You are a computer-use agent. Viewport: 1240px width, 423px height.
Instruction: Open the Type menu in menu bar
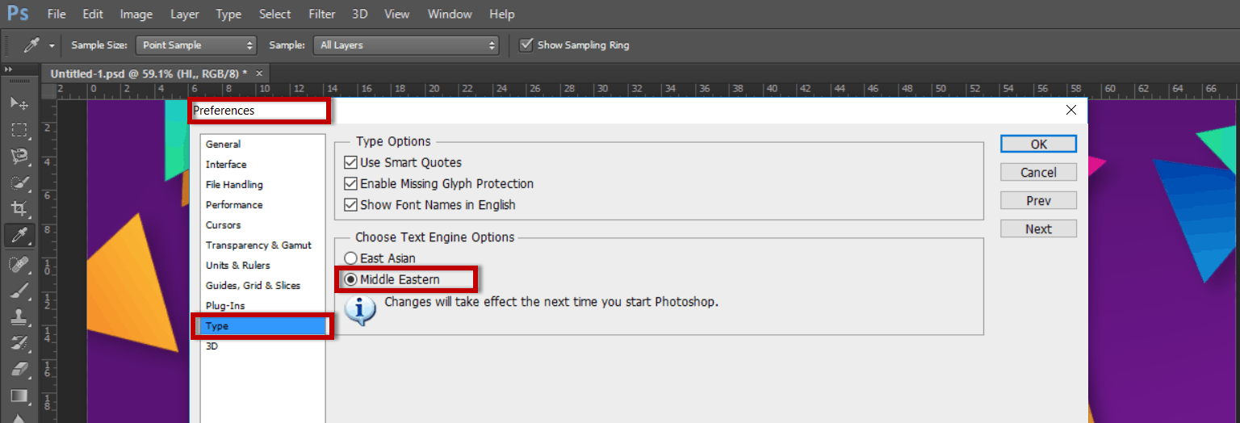click(x=228, y=15)
